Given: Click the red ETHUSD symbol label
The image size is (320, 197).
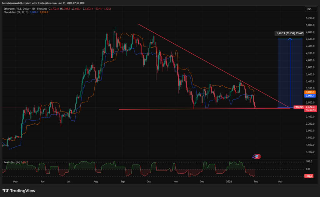Looking at the screenshot, I should tap(299, 107).
